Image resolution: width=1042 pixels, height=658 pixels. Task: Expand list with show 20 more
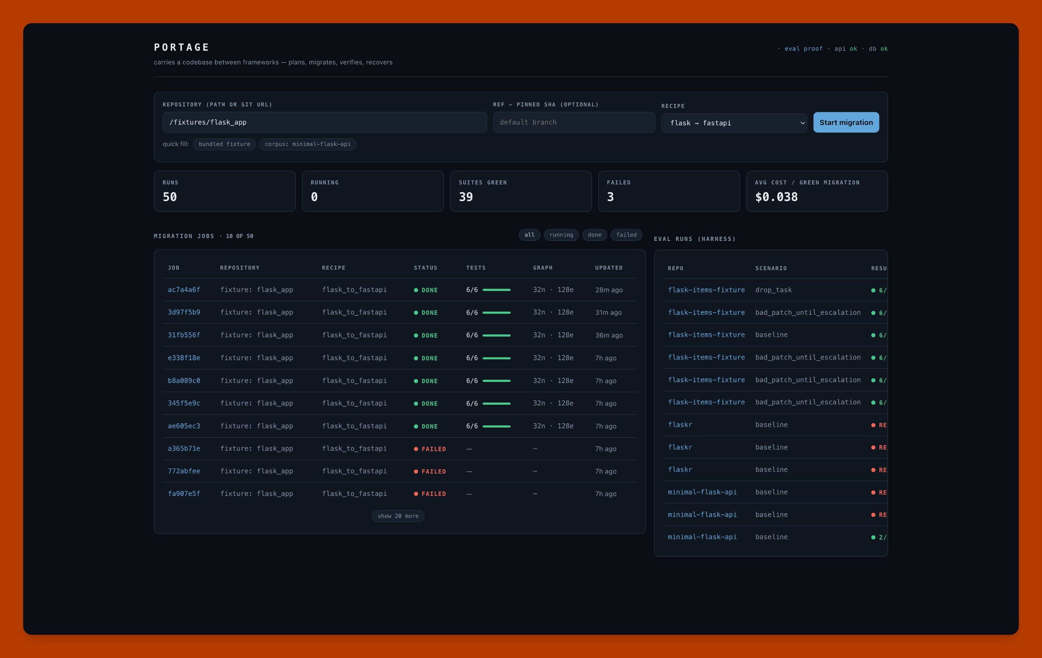398,516
